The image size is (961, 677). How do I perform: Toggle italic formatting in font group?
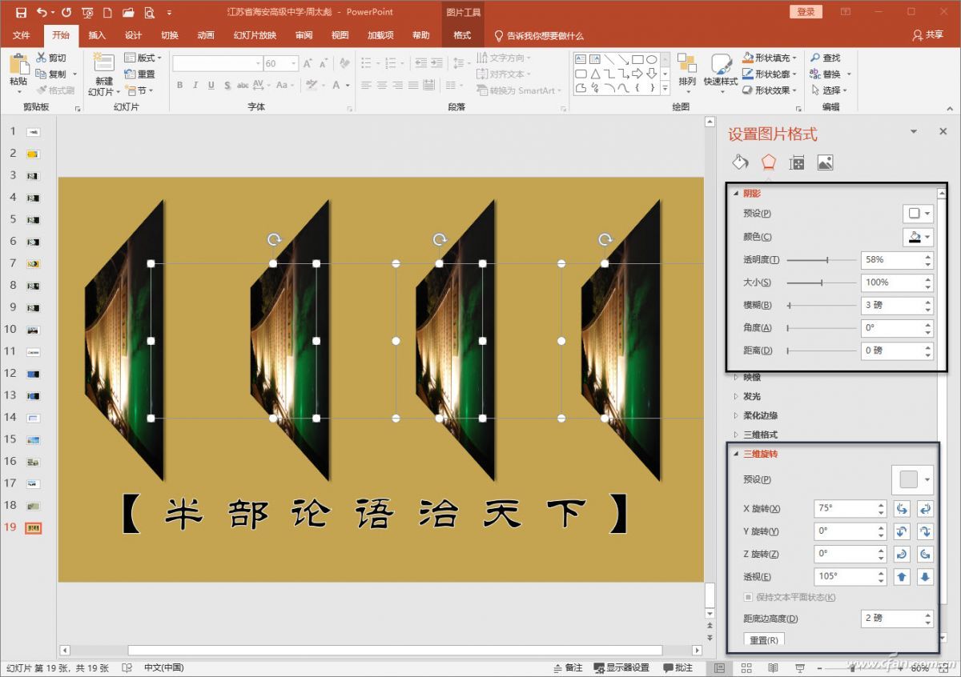[195, 84]
